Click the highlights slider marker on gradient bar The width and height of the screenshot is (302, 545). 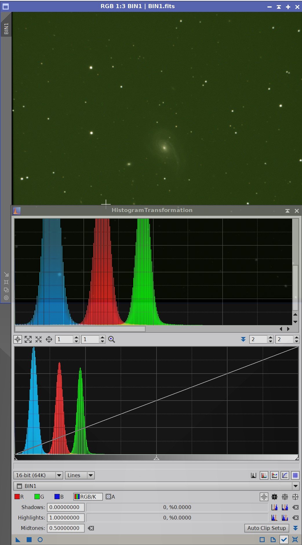(x=297, y=458)
